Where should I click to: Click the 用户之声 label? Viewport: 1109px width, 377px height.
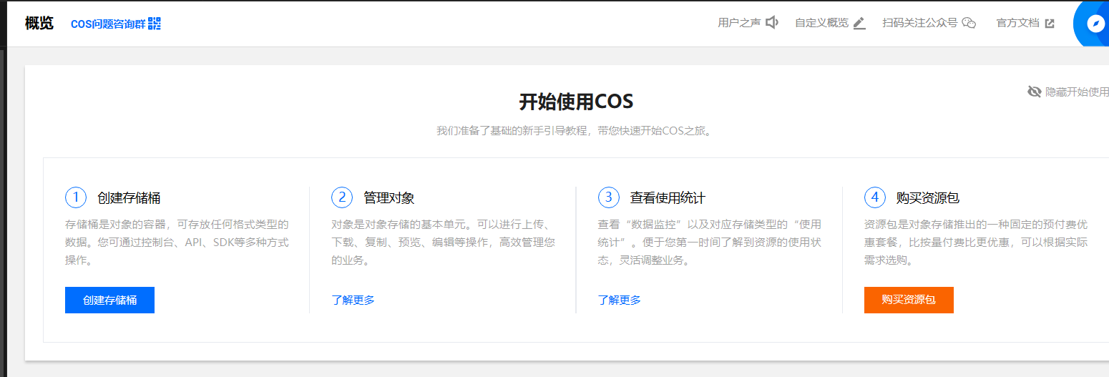click(x=739, y=23)
